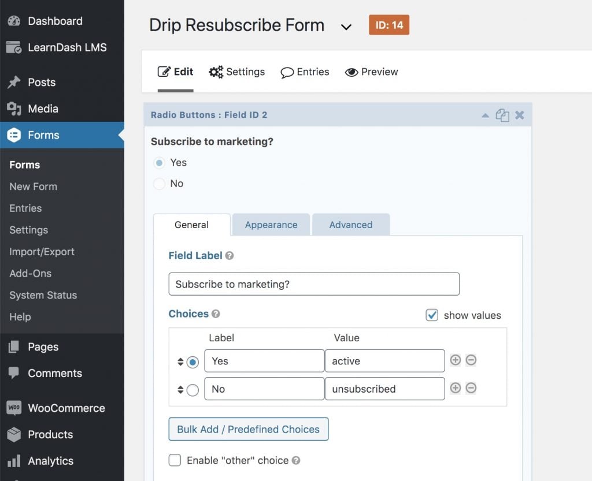Click the WooCommerce logo icon
This screenshot has height=481, width=592.
(14, 408)
